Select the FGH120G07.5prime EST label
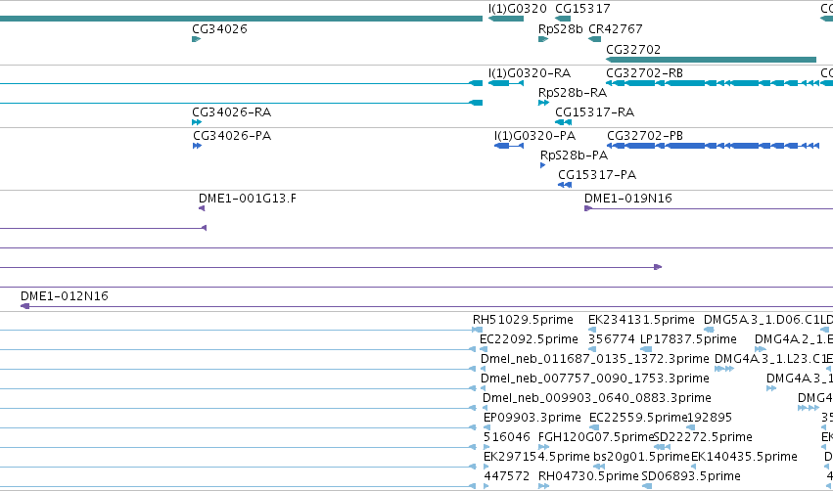The width and height of the screenshot is (833, 491). click(595, 437)
